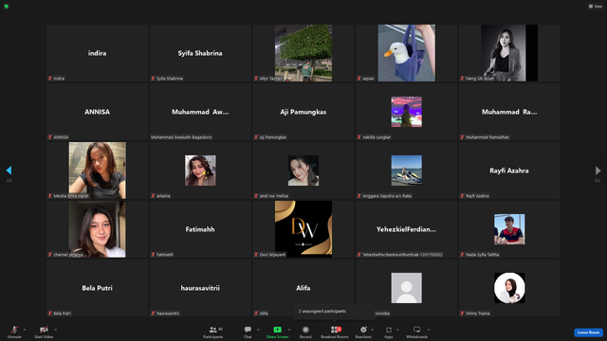Image resolution: width=607 pixels, height=341 pixels.
Task: Click muted mic icon beside arkania label
Action: pos(153,196)
